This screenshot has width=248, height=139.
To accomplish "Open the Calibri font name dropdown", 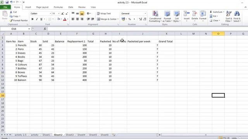I will click(x=50, y=14).
